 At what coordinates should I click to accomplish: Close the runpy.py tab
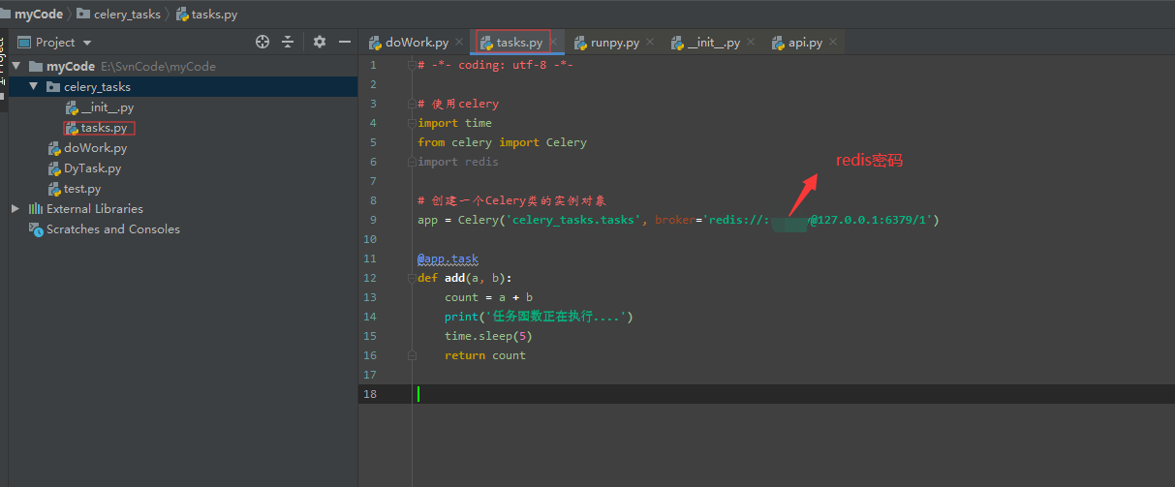(x=650, y=43)
